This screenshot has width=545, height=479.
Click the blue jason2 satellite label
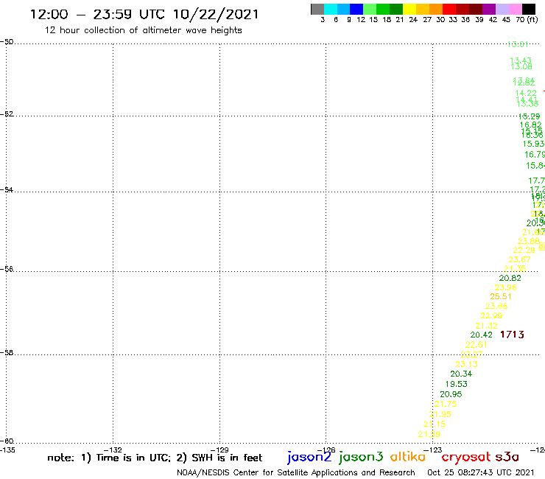pyautogui.click(x=309, y=458)
